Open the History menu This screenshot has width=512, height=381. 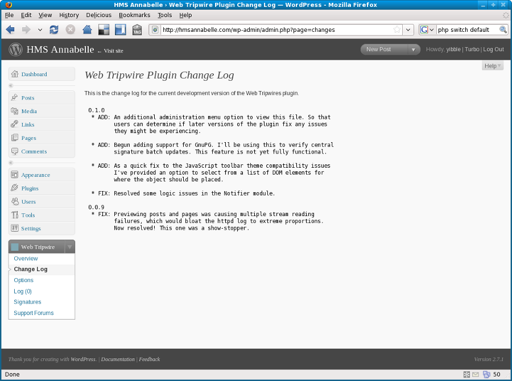(69, 15)
